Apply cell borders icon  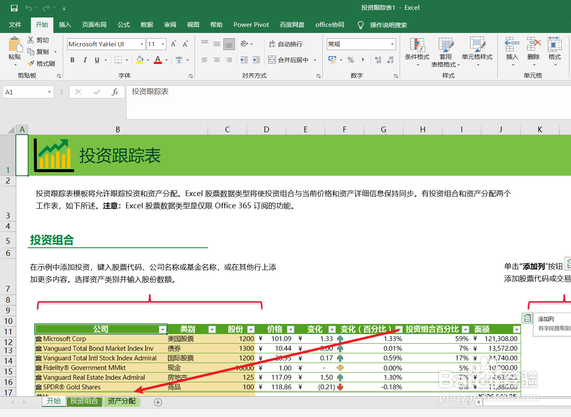tap(118, 60)
